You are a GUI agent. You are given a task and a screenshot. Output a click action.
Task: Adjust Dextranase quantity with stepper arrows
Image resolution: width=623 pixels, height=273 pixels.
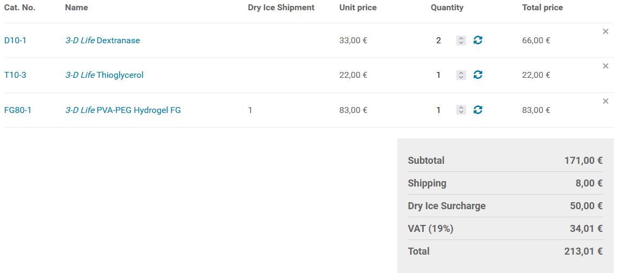[461, 41]
